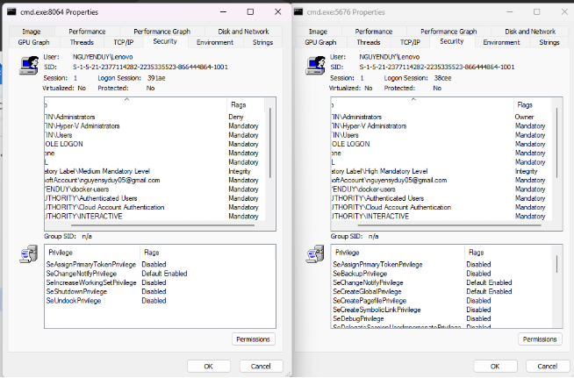Select SeChangeNotifyPrivilege row in cmd.exe:8064 window
Screen dimensions: 574x378
tap(160, 274)
